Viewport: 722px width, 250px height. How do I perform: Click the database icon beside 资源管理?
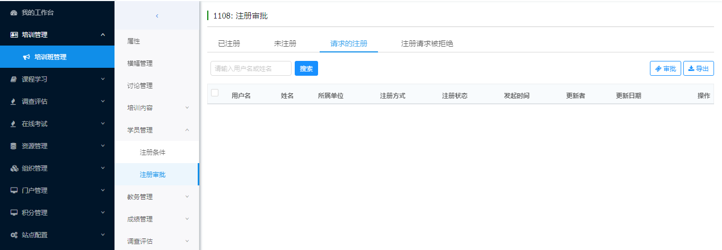pyautogui.click(x=14, y=146)
